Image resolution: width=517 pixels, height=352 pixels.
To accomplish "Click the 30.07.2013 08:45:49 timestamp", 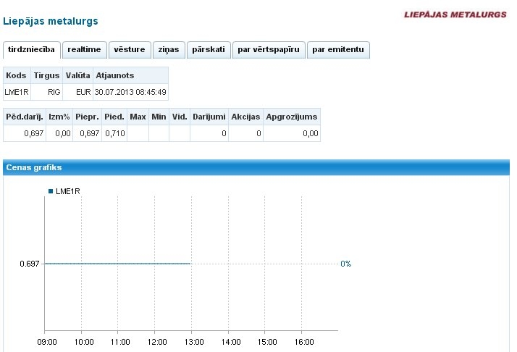I will [x=130, y=92].
